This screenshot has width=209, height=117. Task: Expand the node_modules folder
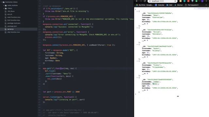coord(4,6)
